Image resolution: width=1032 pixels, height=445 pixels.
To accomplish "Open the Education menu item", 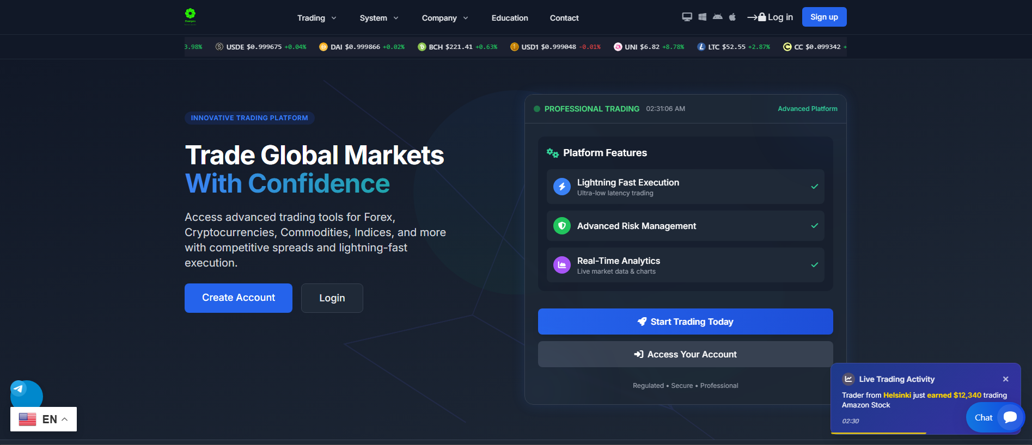I will point(510,18).
